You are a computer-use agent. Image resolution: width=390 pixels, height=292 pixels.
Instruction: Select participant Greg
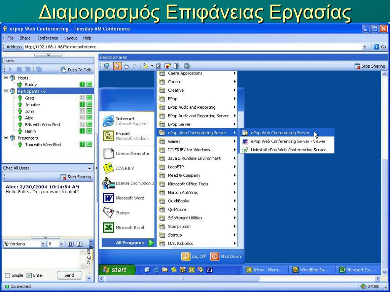tap(30, 98)
